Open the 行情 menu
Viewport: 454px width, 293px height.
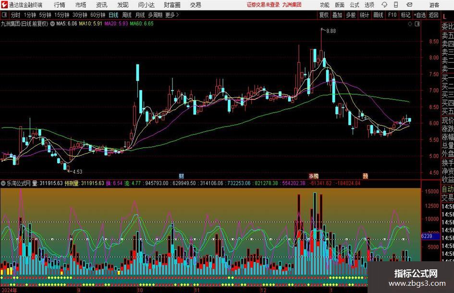click(60, 5)
